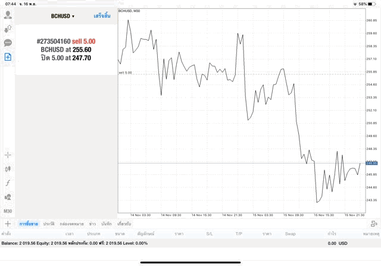
Task: Click the current price label on price axis
Action: pyautogui.click(x=372, y=162)
